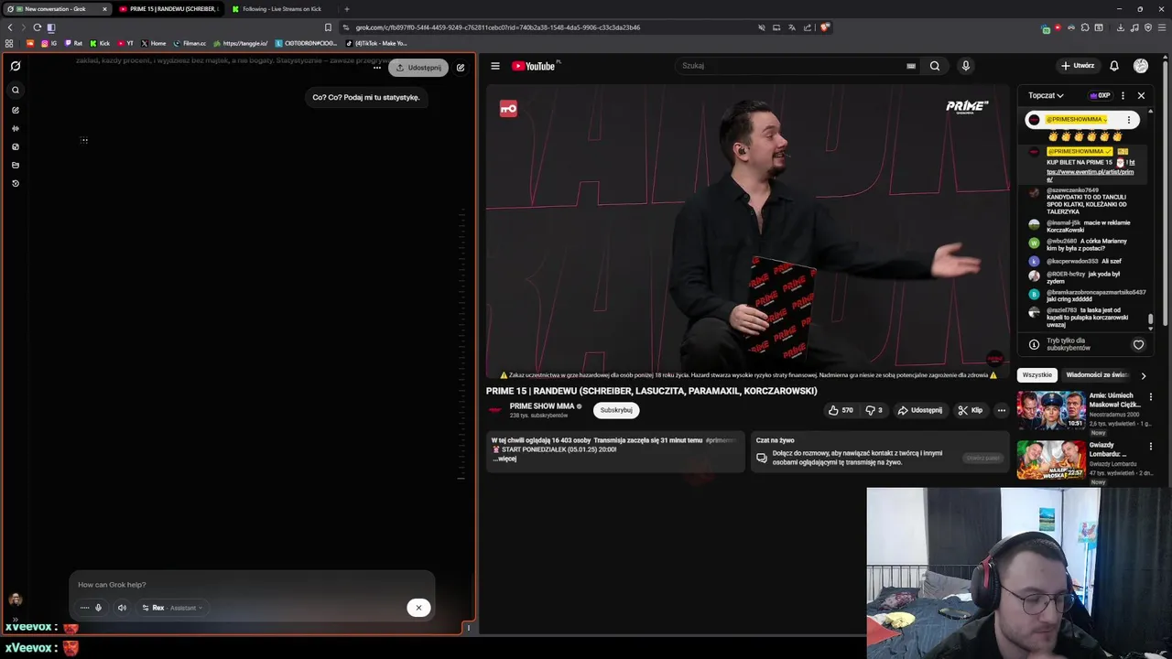Open Grok conversation three-dot options
Image resolution: width=1172 pixels, height=659 pixels.
(376, 68)
